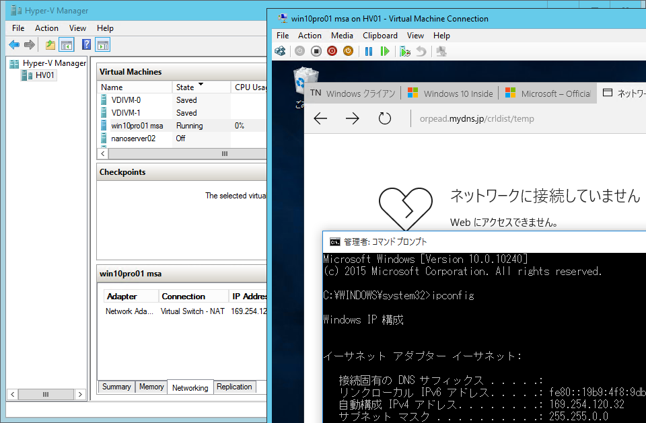Screen dimensions: 646x423
Task: Click the Back arrow in Hyper-V Manager toolbar
Action: (14, 44)
